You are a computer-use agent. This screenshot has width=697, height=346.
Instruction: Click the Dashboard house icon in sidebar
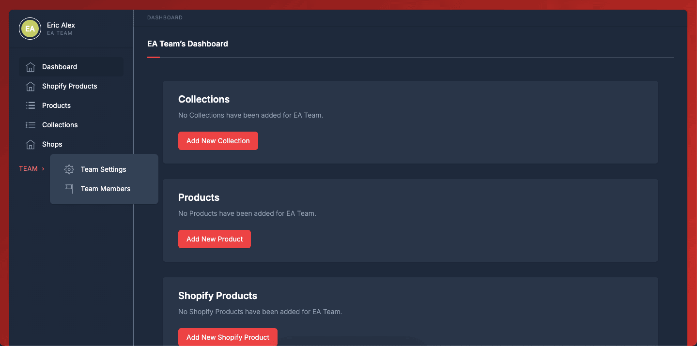[x=31, y=67]
